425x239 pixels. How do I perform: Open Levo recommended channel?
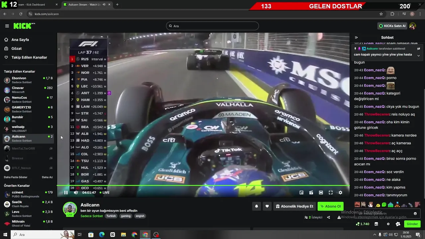click(28, 214)
